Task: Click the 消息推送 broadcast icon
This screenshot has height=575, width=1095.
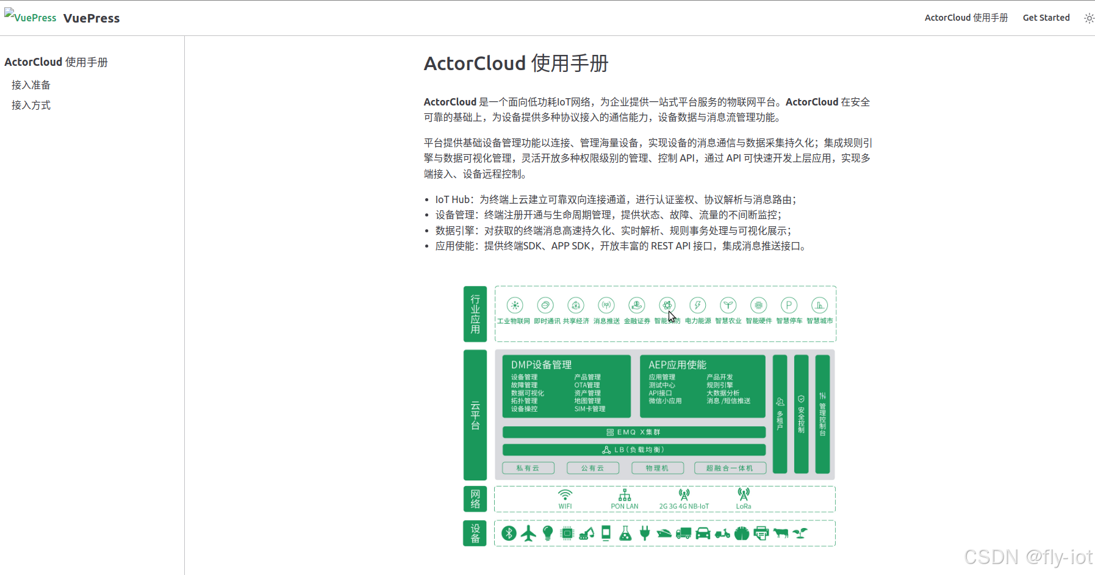Action: [606, 305]
